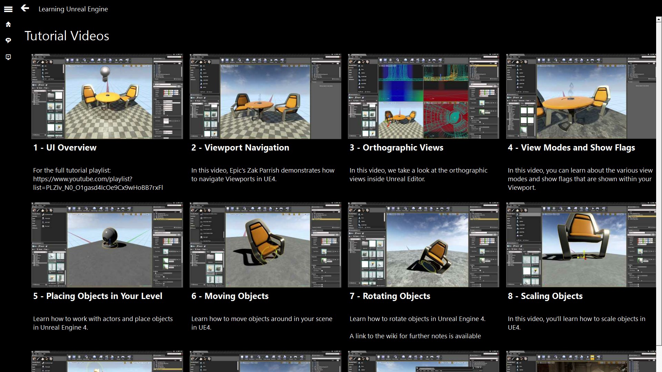
Task: Click the '7 - Rotating Objects' title
Action: point(390,296)
